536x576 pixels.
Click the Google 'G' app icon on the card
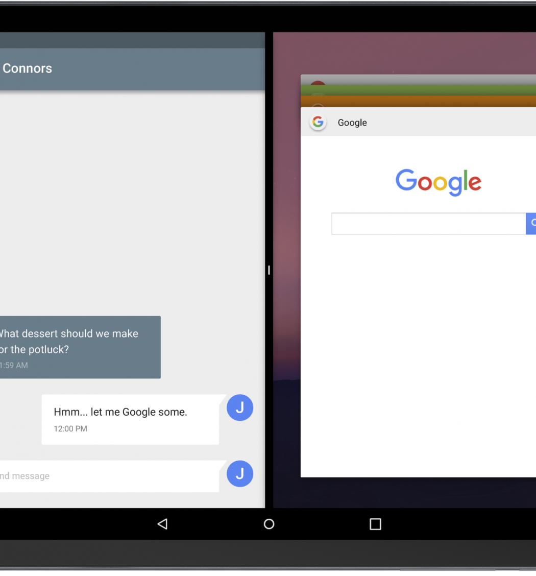tap(318, 122)
